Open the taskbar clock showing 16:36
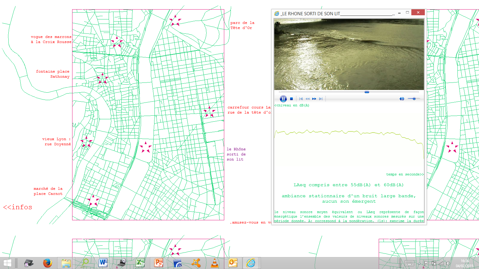Image resolution: width=479 pixels, height=269 pixels. click(465, 263)
